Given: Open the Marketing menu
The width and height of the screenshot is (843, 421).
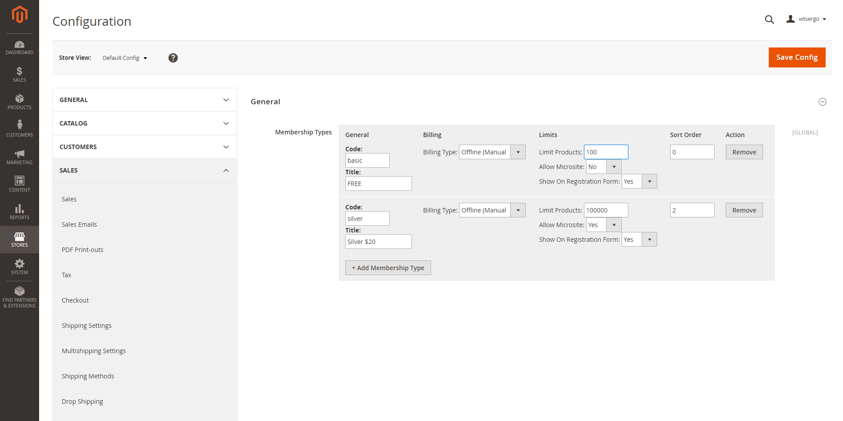Looking at the screenshot, I should (20, 157).
